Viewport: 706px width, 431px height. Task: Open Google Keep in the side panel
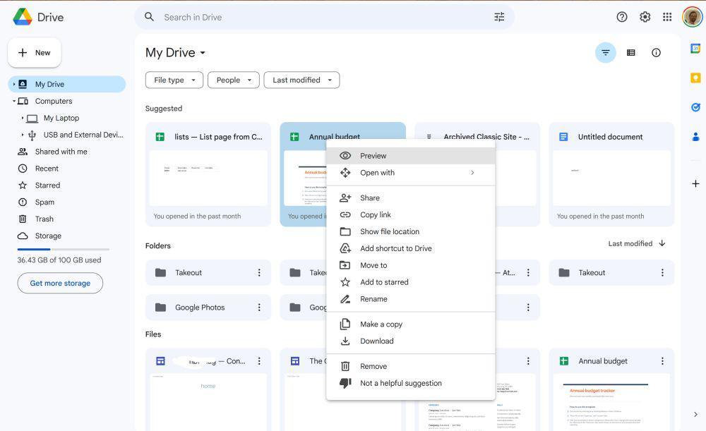click(695, 78)
